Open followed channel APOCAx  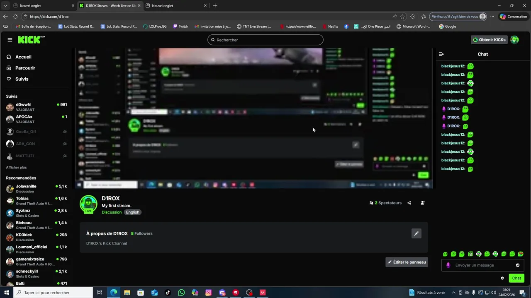coord(37,119)
